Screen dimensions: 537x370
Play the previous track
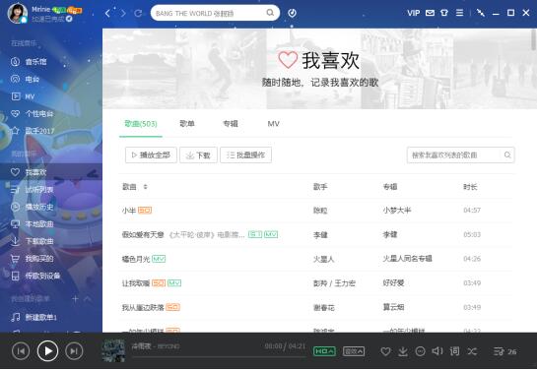(x=21, y=351)
